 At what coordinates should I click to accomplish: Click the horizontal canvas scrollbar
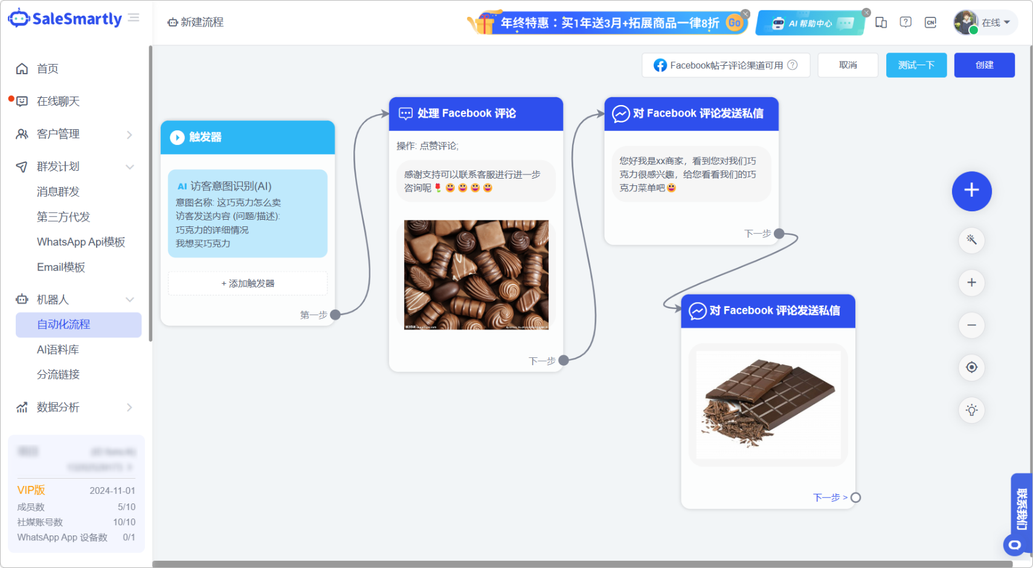pyautogui.click(x=582, y=564)
